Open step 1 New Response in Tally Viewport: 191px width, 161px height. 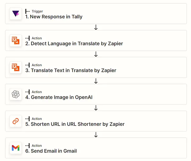(96, 14)
